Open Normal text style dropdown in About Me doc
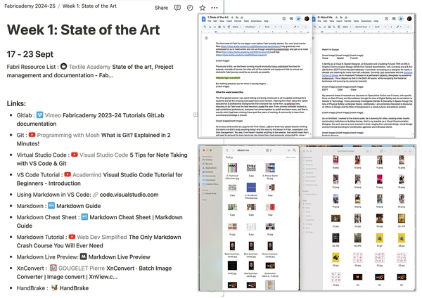This screenshot has height=298, width=422. pyautogui.click(x=363, y=27)
